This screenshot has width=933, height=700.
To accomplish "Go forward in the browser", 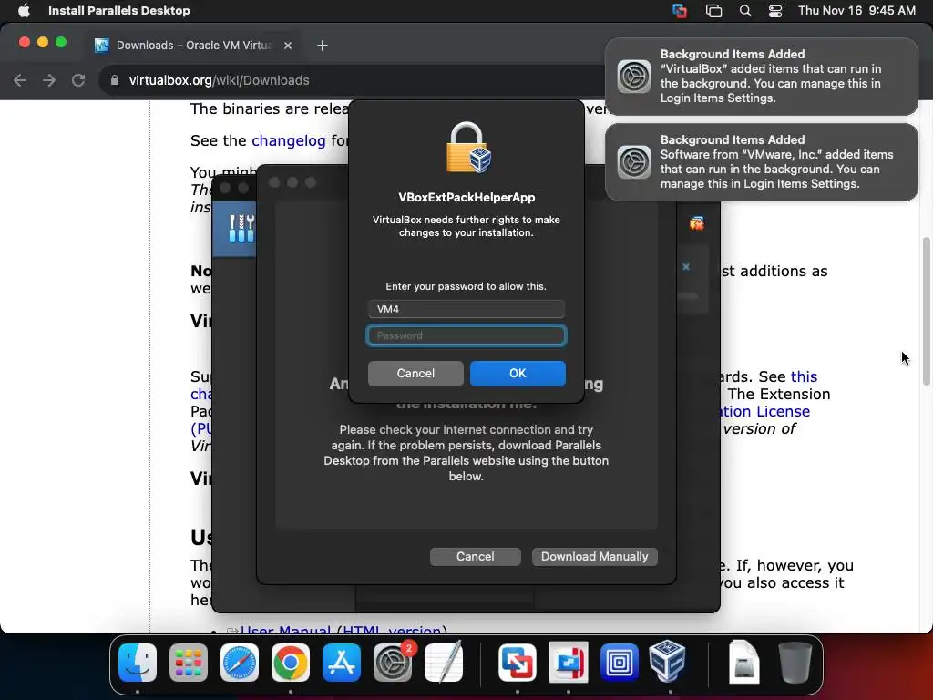I will pyautogui.click(x=49, y=80).
